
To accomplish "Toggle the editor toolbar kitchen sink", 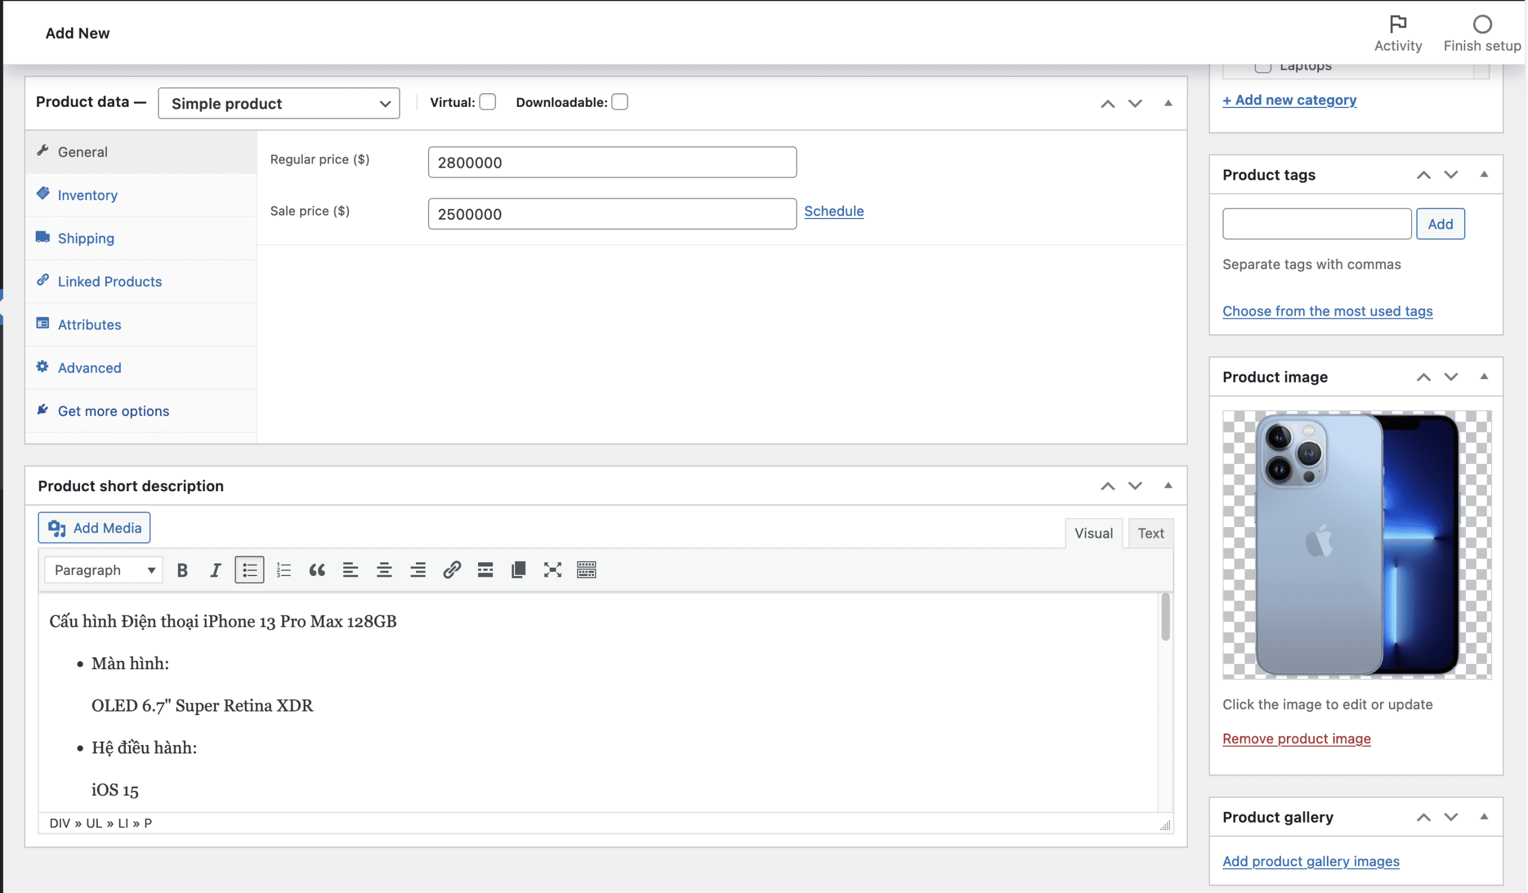I will (x=586, y=570).
